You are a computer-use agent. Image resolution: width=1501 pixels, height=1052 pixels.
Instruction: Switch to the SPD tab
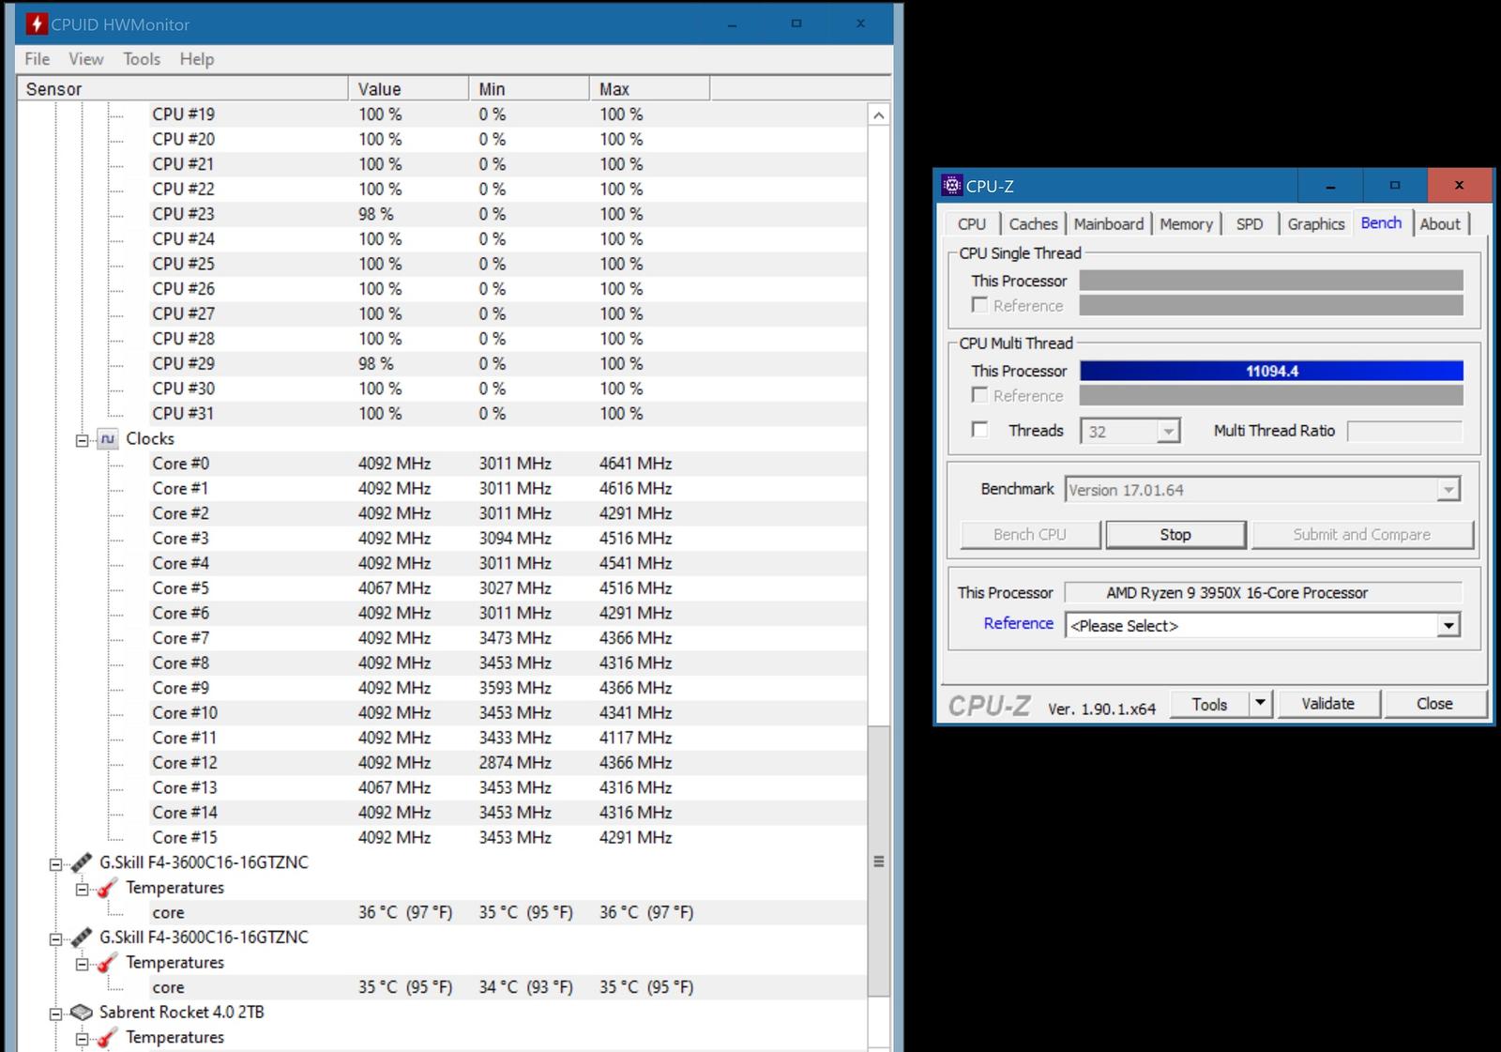point(1250,224)
